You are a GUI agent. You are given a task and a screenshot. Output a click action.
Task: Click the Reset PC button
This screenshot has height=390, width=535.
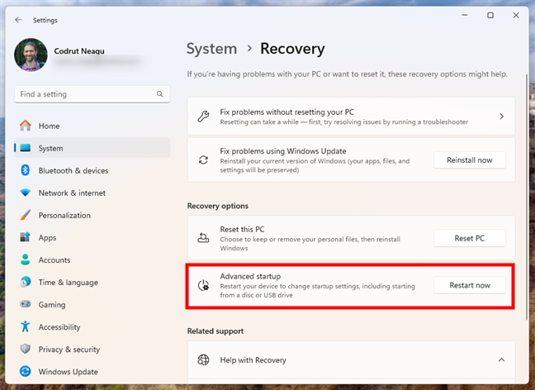(x=470, y=238)
